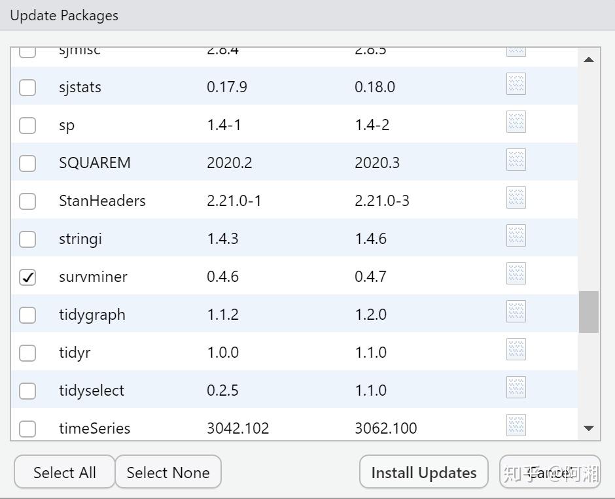
Task: Uncheck the survminer package checkbox
Action: point(27,277)
